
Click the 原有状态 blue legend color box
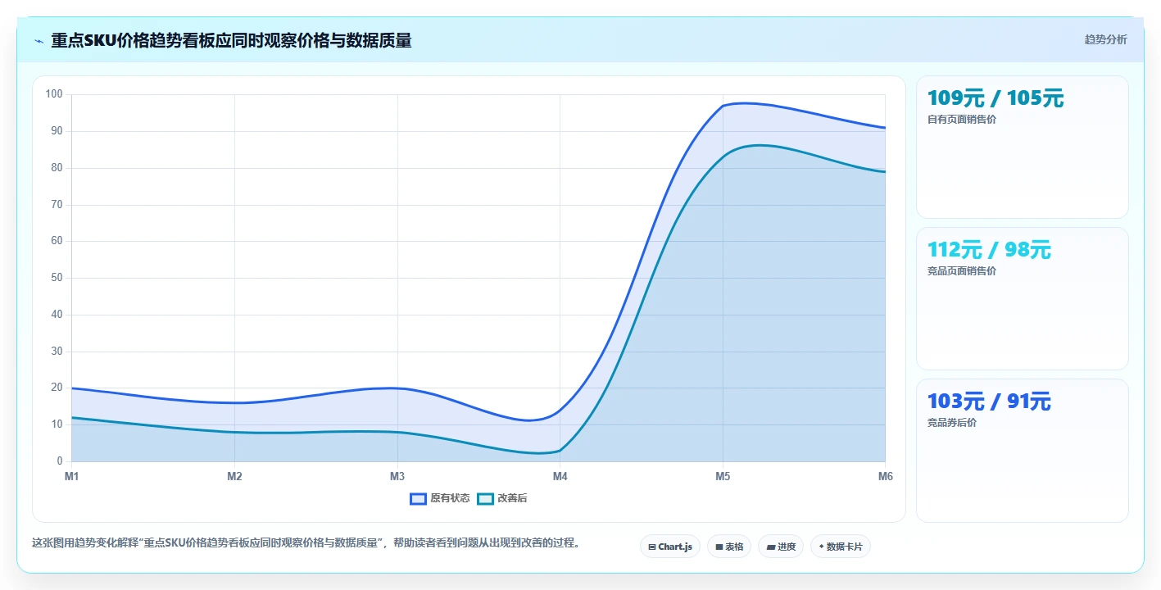point(418,498)
